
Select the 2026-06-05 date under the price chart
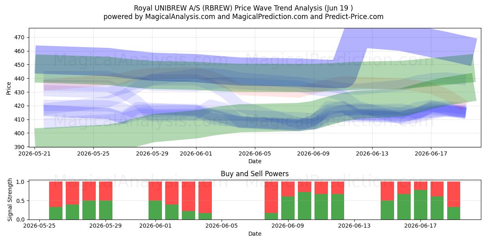[x=255, y=153]
